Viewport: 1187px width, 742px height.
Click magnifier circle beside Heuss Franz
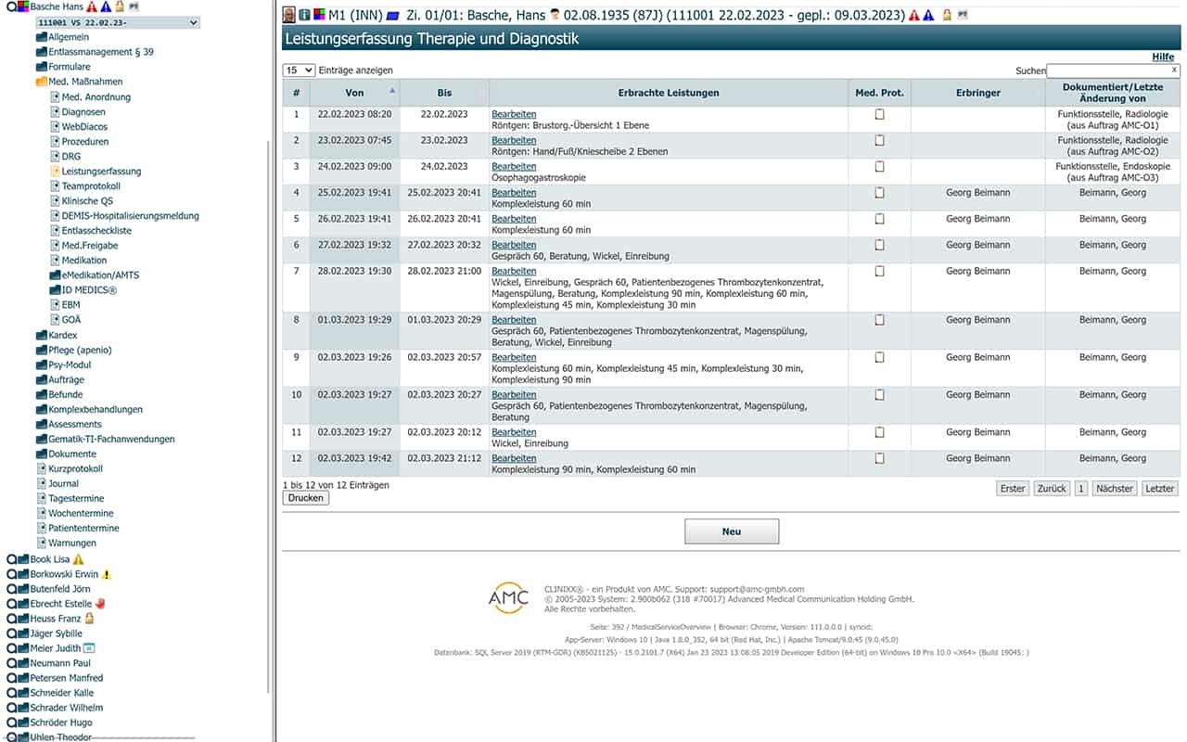click(x=11, y=619)
